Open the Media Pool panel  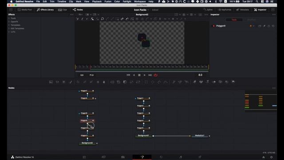click(25, 10)
